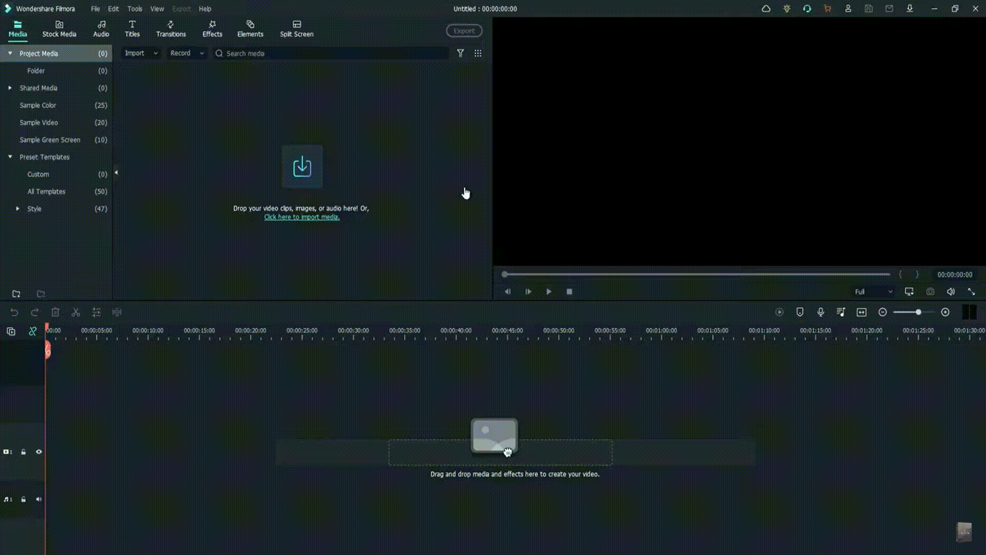The image size is (986, 555).
Task: Toggle the audio track lock icon
Action: [x=23, y=499]
